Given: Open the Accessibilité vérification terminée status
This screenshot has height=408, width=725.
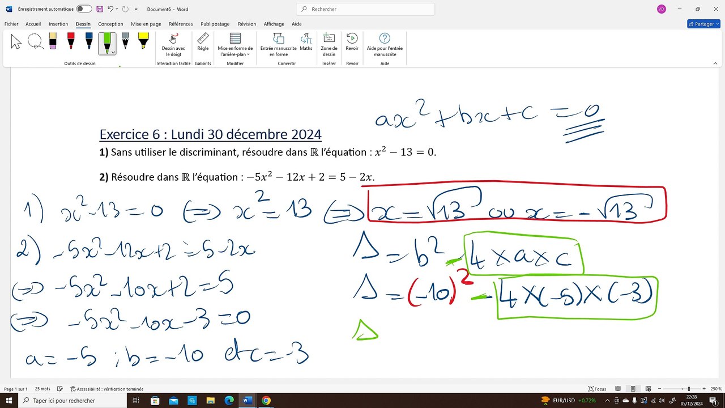Looking at the screenshot, I should [106, 389].
